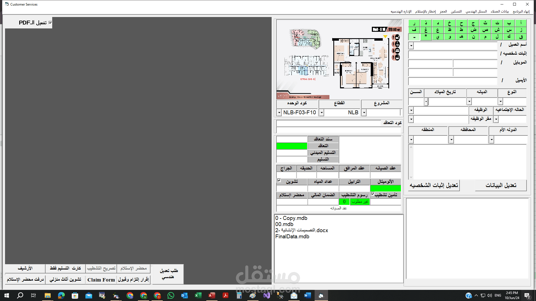The width and height of the screenshot is (536, 301).
Task: Open the الحاله الإجتماعيه dropdown
Action: pyautogui.click(x=496, y=119)
